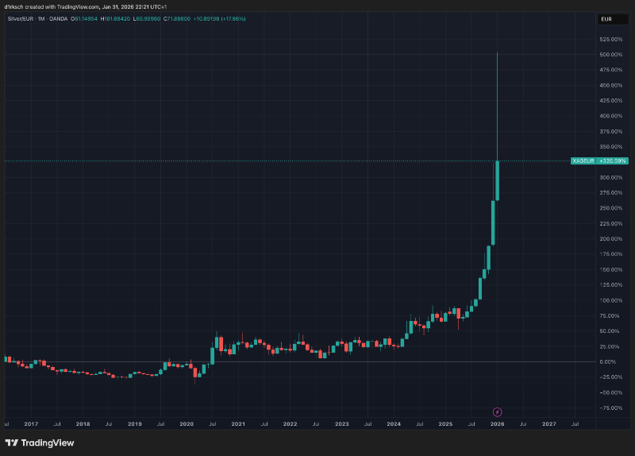Select the 2020 label on time axis

[x=186, y=424]
